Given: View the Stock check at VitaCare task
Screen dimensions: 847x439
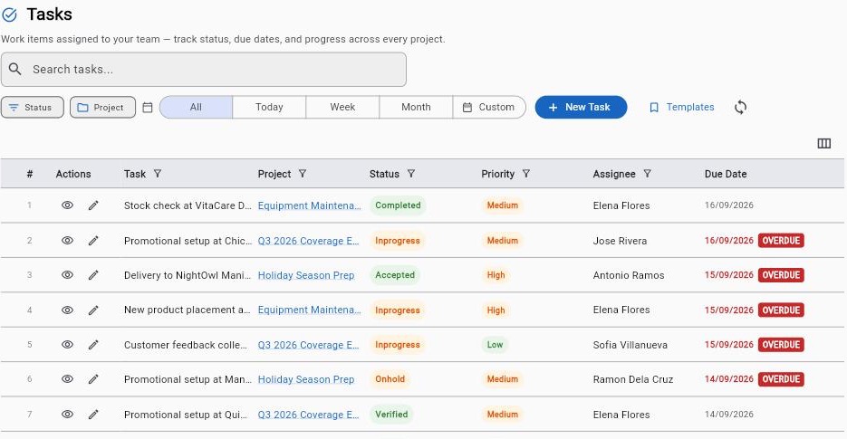Looking at the screenshot, I should (67, 205).
